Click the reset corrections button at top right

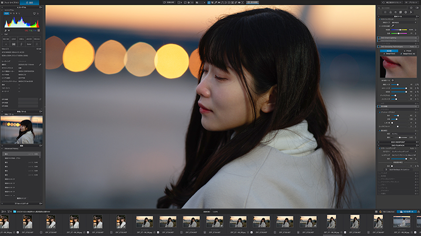coord(392,3)
